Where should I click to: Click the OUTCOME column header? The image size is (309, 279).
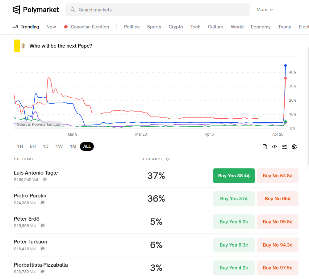[24, 159]
